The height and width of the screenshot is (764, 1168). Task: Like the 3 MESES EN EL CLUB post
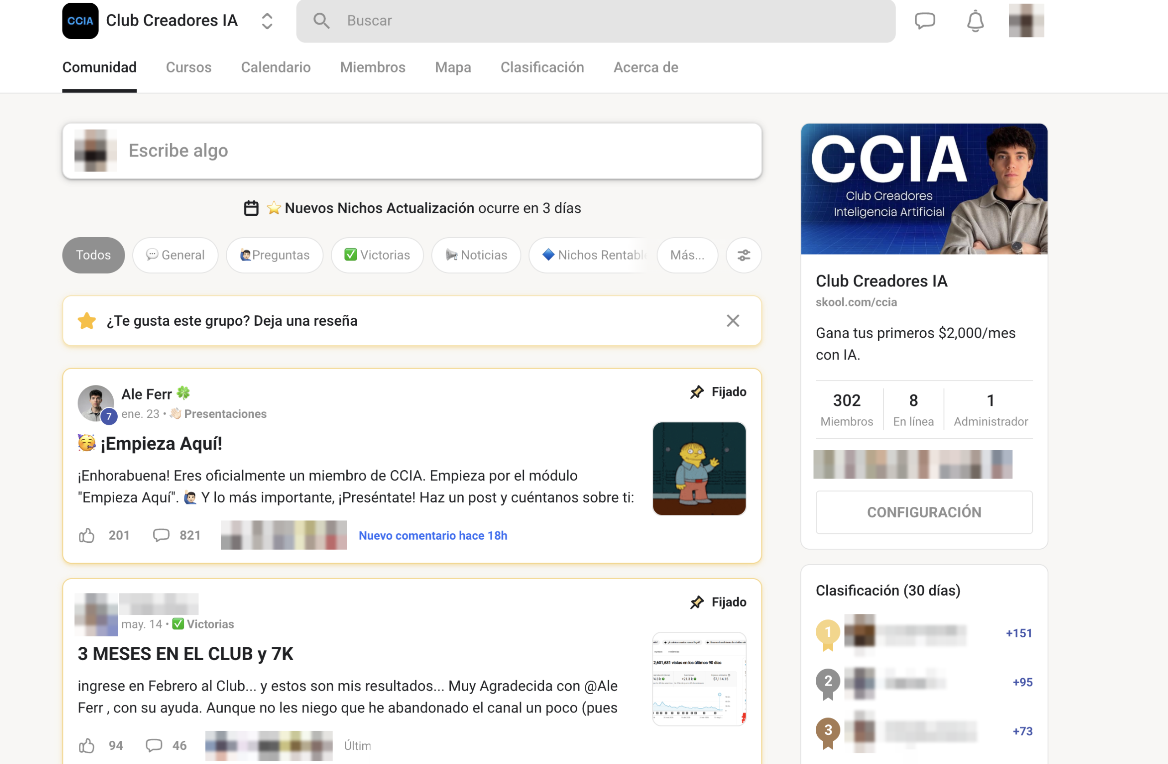[x=87, y=746]
